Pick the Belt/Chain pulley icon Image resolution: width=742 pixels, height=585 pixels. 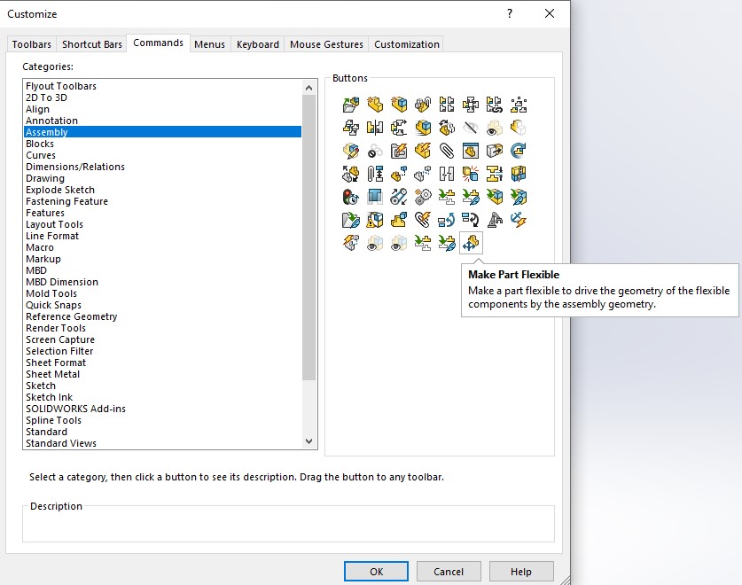tap(399, 197)
